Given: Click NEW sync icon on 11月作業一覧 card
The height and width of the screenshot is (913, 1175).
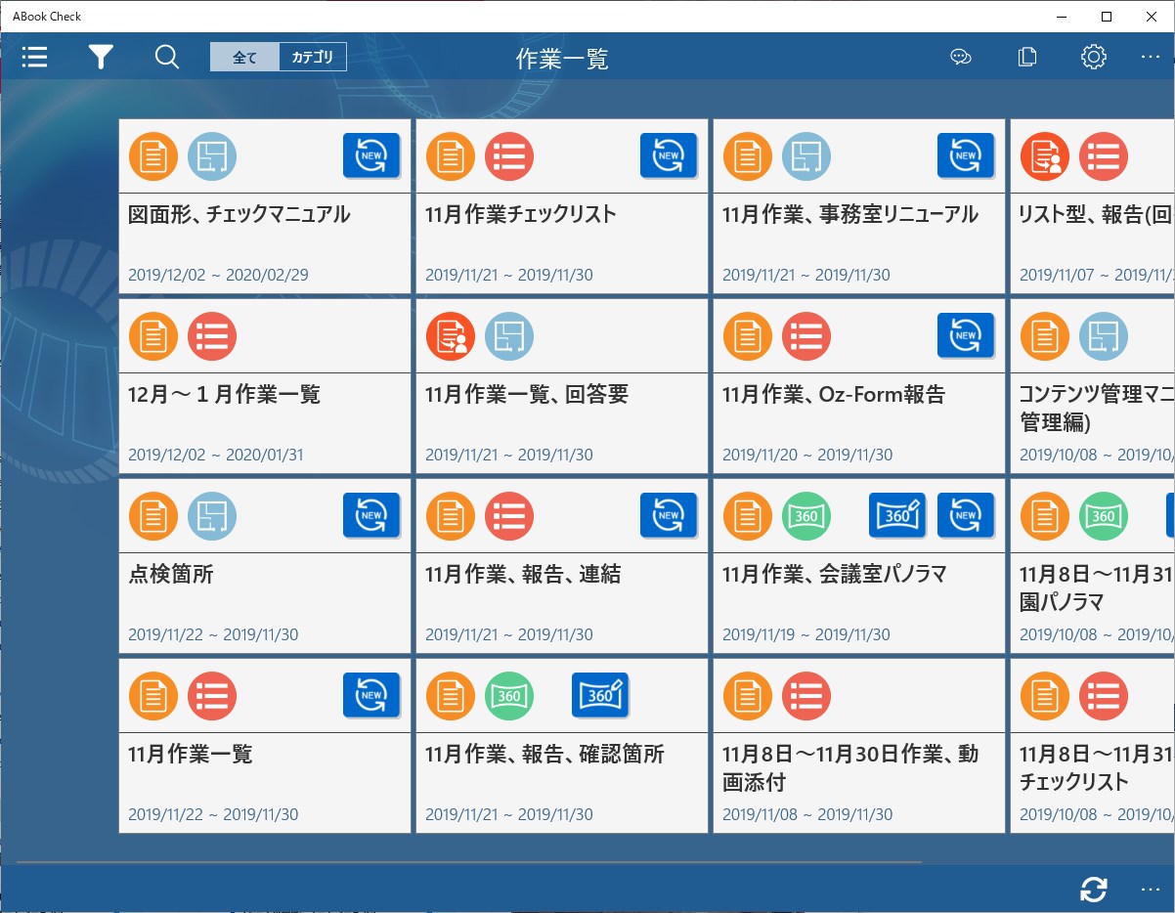Looking at the screenshot, I should (371, 695).
